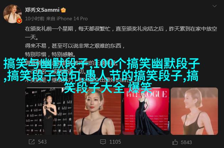
Task: Open the comments speech bubble icon
Action: point(103,142)
